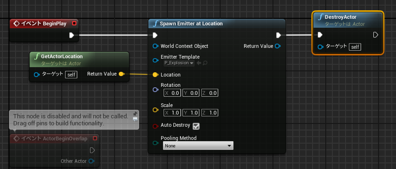Click Spawn Emitter Return Value output pin
The width and height of the screenshot is (396, 169).
pos(278,46)
